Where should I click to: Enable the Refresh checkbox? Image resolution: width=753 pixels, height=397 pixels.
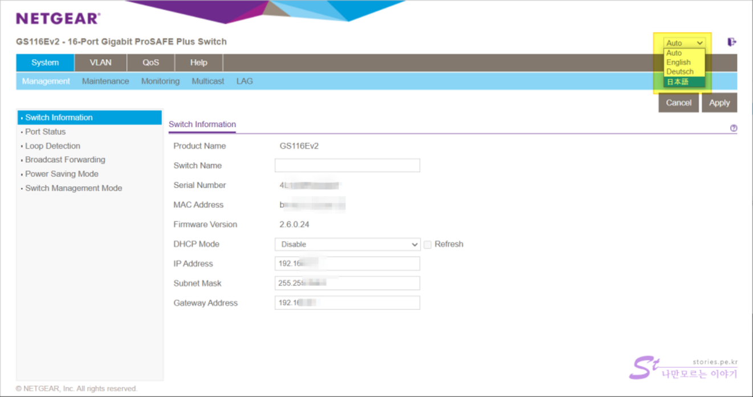pyautogui.click(x=428, y=244)
